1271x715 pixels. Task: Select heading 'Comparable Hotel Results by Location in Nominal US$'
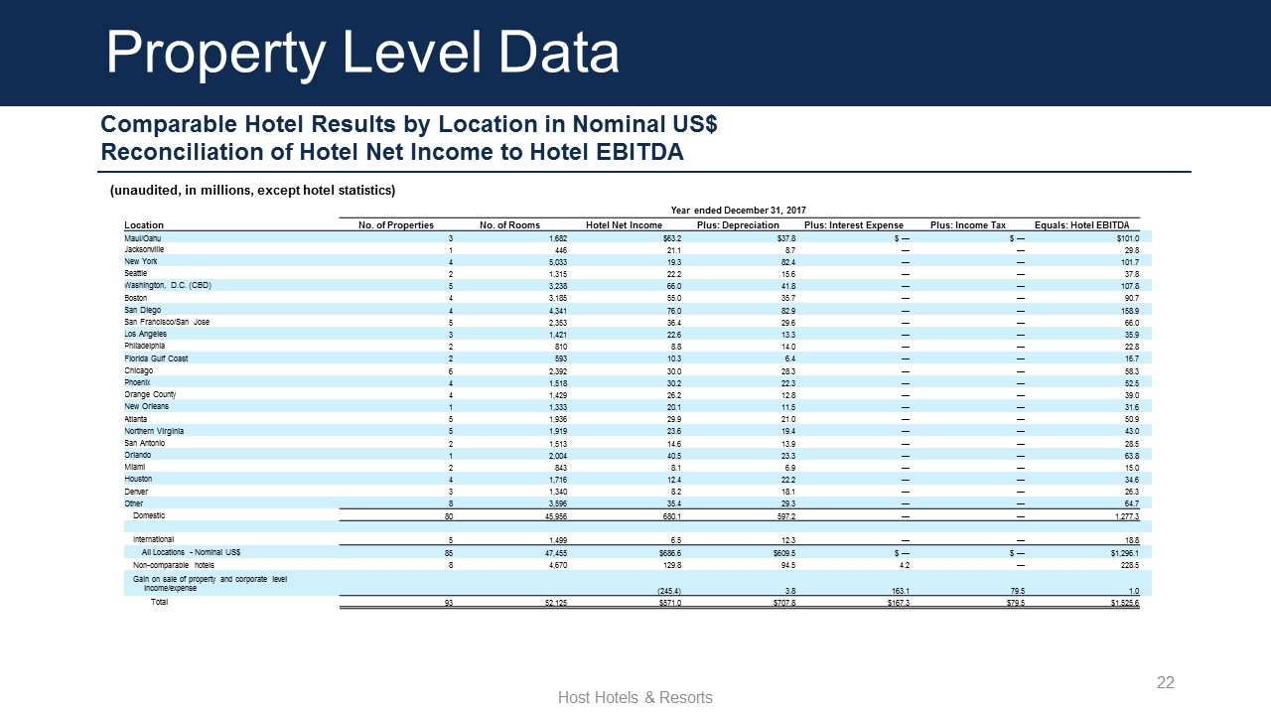409,125
